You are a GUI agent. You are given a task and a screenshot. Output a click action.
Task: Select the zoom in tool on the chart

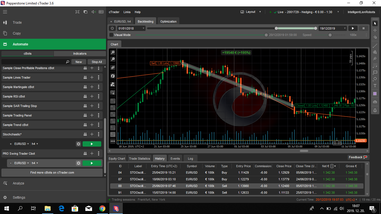[113, 52]
